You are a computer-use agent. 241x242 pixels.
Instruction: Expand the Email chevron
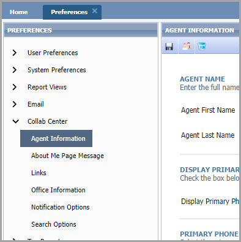[15, 104]
